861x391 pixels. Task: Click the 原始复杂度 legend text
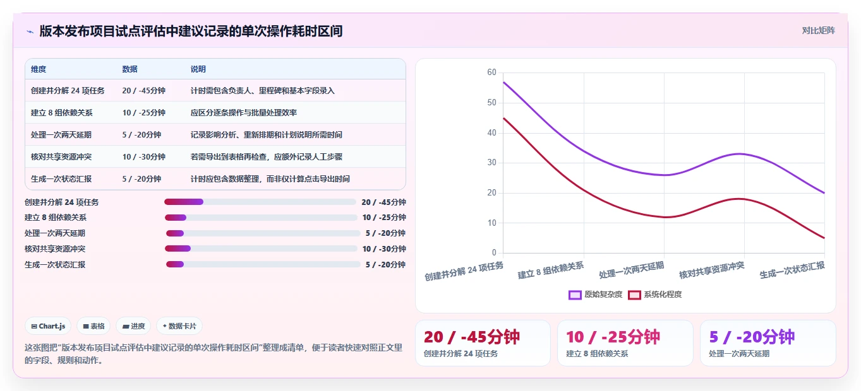click(603, 295)
